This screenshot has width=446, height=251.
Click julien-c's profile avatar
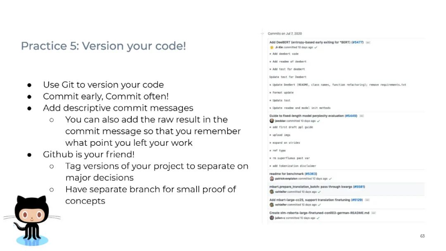point(272,218)
